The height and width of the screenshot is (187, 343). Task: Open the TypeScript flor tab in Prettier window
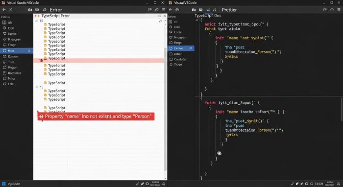[208, 16]
